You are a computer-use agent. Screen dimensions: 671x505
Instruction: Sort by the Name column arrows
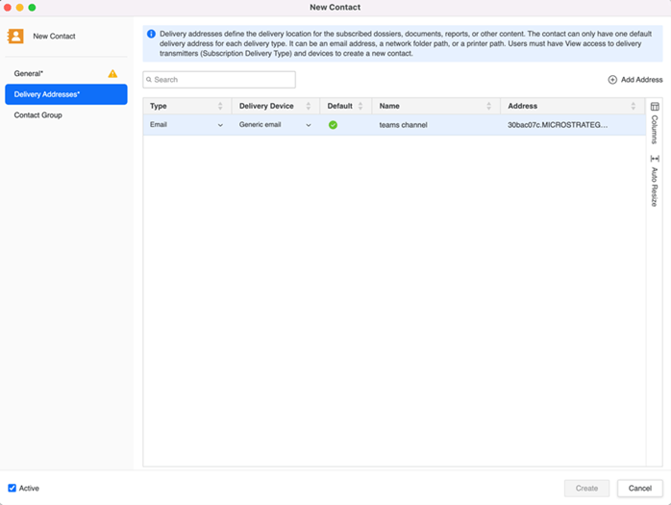[x=489, y=106]
